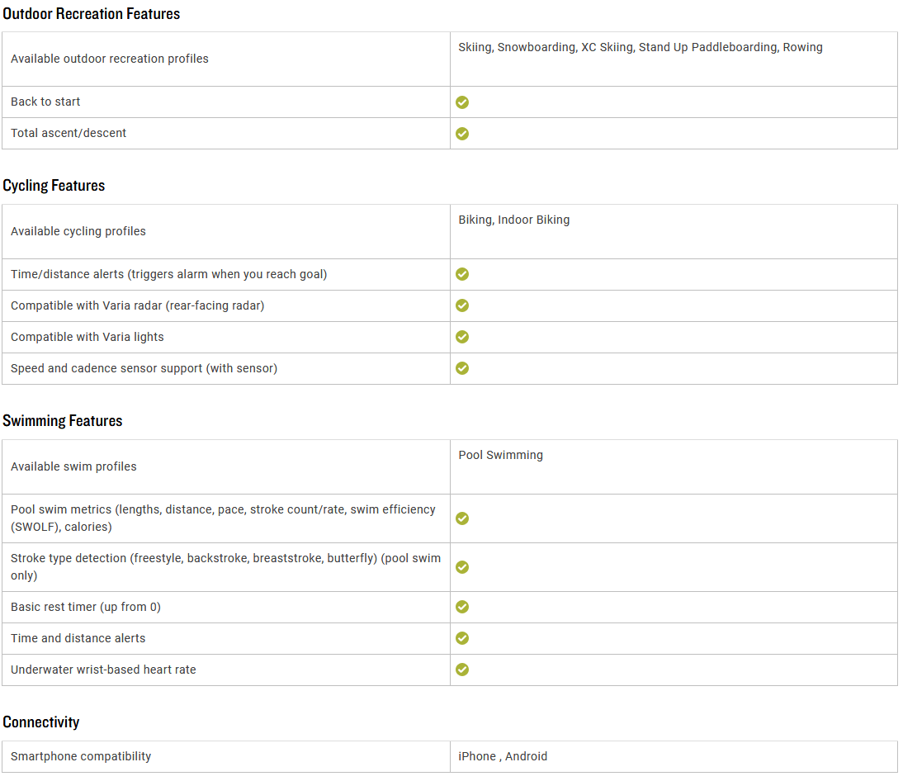Click the Underwater wrist-based heart rate checkmark
This screenshot has height=781, width=903.
point(462,670)
